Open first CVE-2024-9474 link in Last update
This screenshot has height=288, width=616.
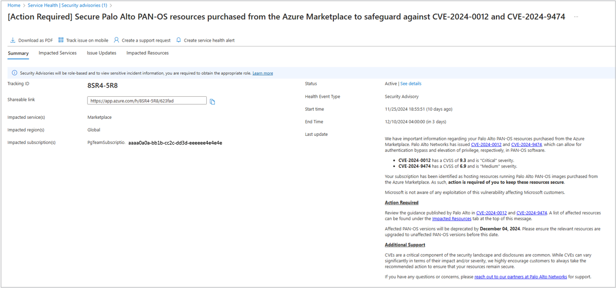click(x=526, y=145)
